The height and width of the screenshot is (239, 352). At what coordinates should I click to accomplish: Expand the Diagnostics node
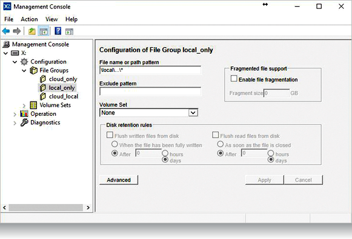pyautogui.click(x=15, y=123)
